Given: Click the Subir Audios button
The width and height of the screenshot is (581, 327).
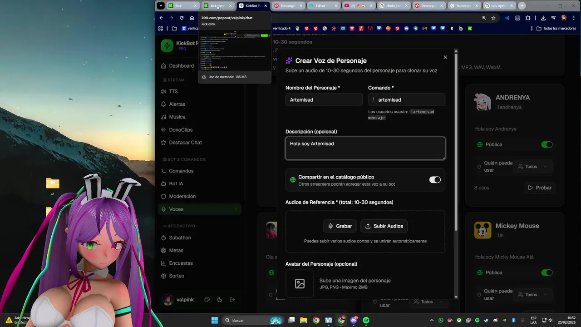Looking at the screenshot, I should [x=384, y=226].
